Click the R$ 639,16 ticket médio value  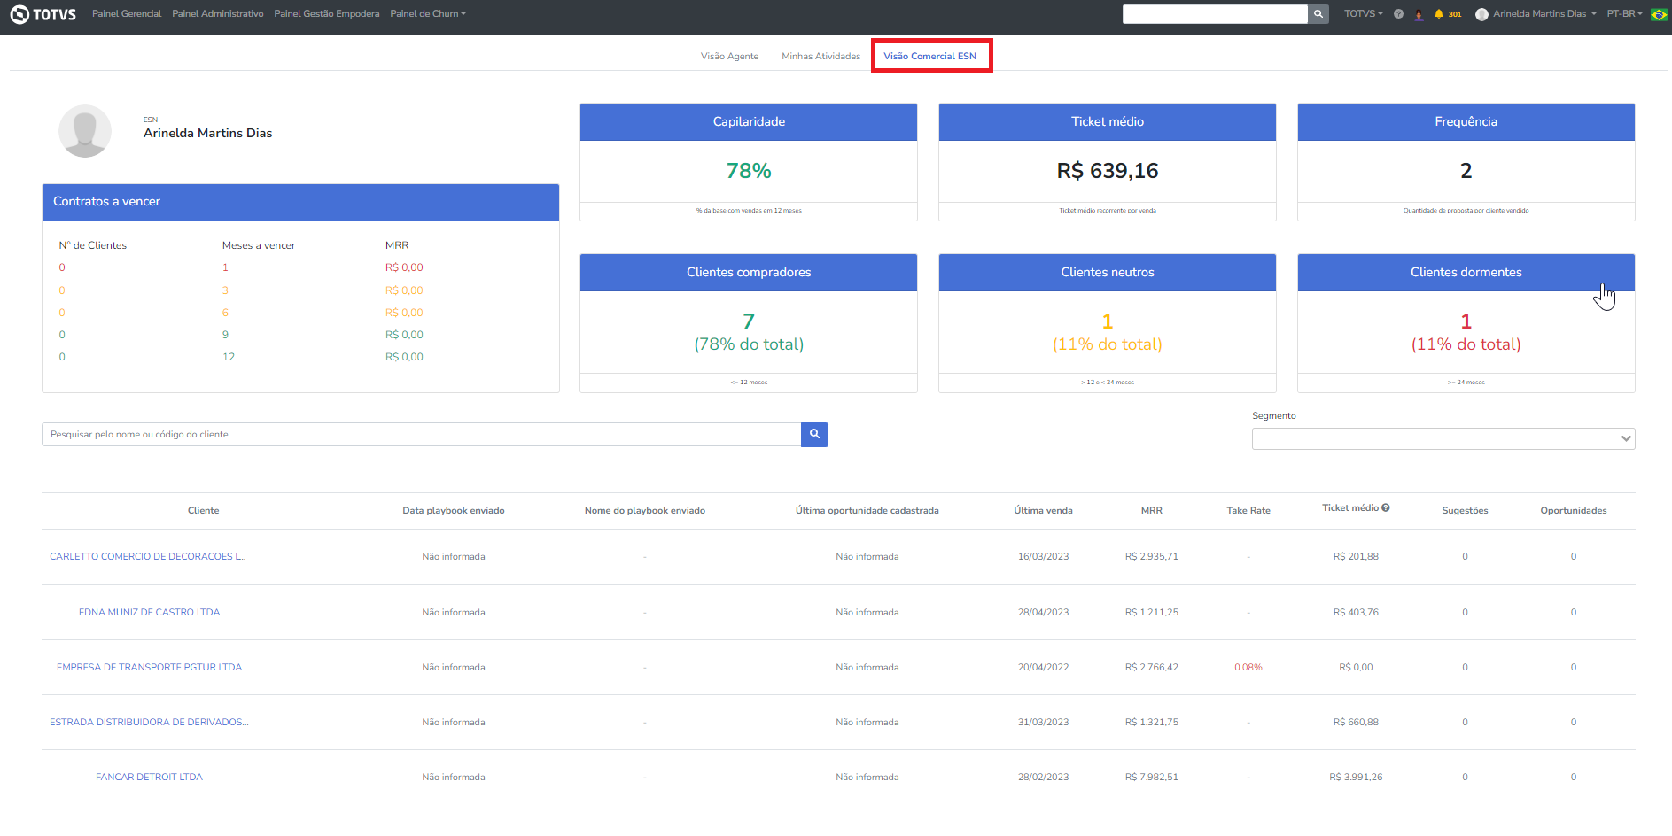point(1108,171)
